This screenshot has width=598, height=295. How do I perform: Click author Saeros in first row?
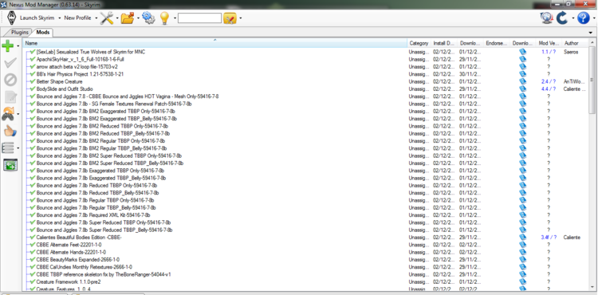pyautogui.click(x=571, y=52)
